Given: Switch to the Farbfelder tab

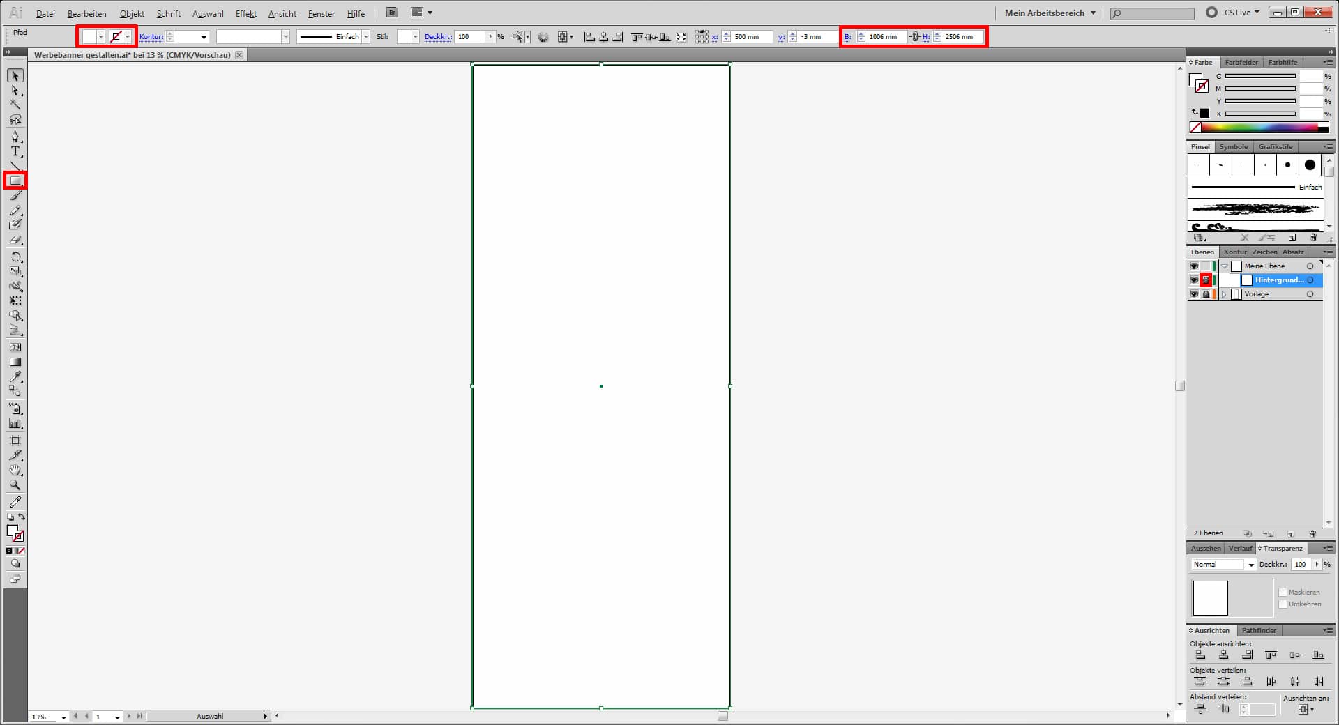Looking at the screenshot, I should (x=1241, y=62).
